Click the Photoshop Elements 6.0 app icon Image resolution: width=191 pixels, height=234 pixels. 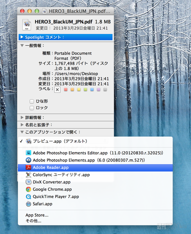(x=29, y=160)
